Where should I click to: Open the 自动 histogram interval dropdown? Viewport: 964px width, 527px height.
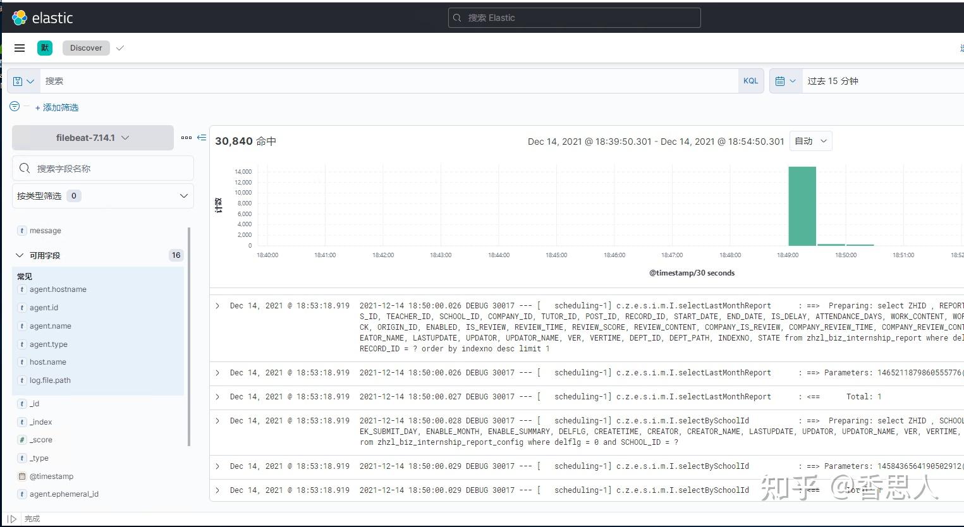[810, 141]
